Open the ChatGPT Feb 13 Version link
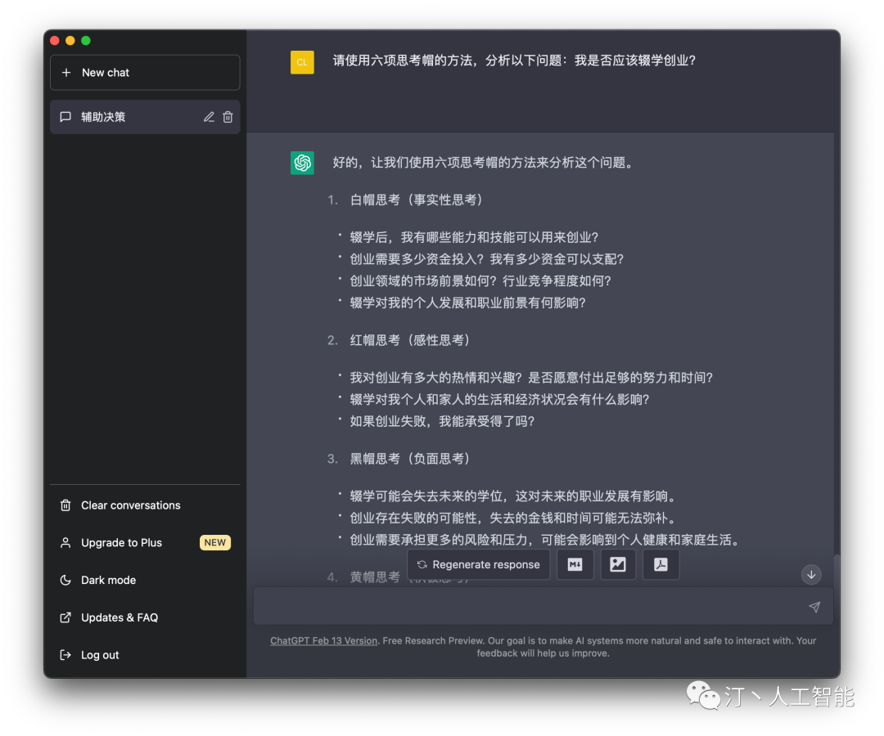 [323, 641]
